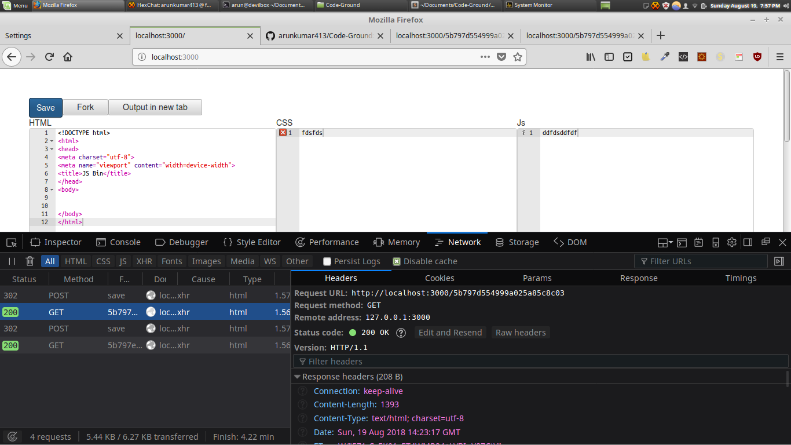Screen dimensions: 791x445
Task: Open the Response tab of the request
Action: [x=639, y=278]
